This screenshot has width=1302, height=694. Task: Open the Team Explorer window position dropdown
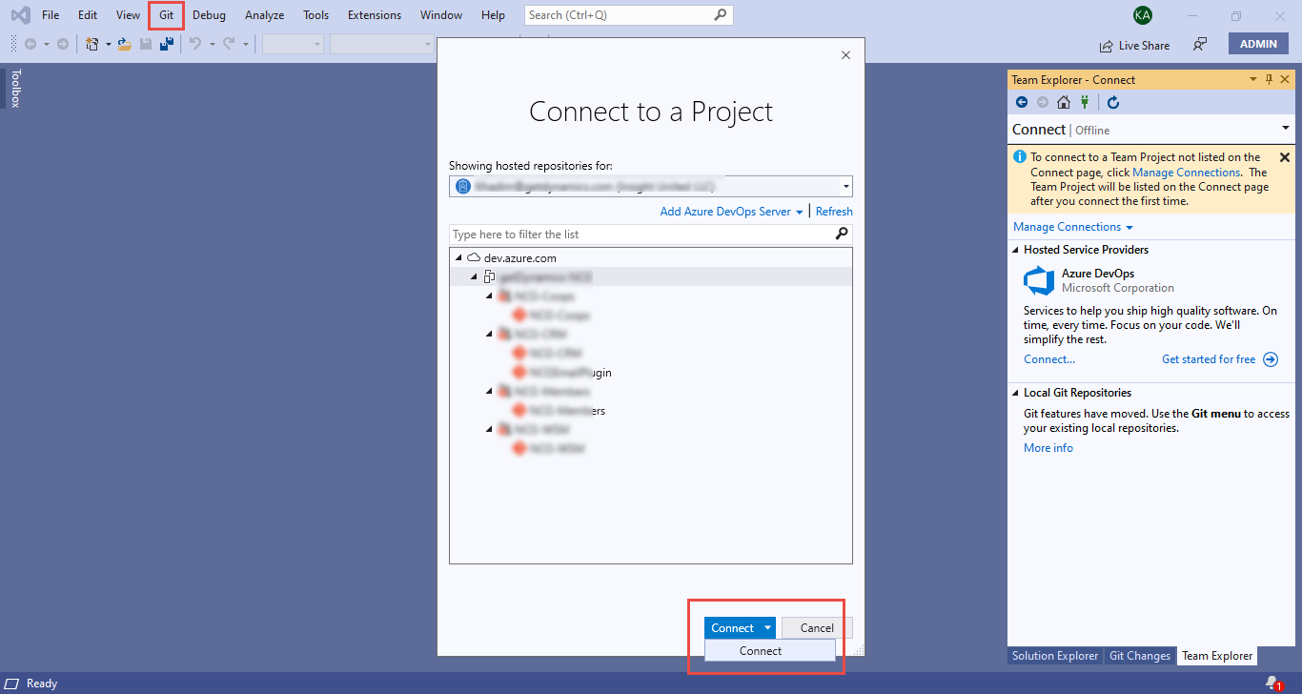[x=1253, y=79]
